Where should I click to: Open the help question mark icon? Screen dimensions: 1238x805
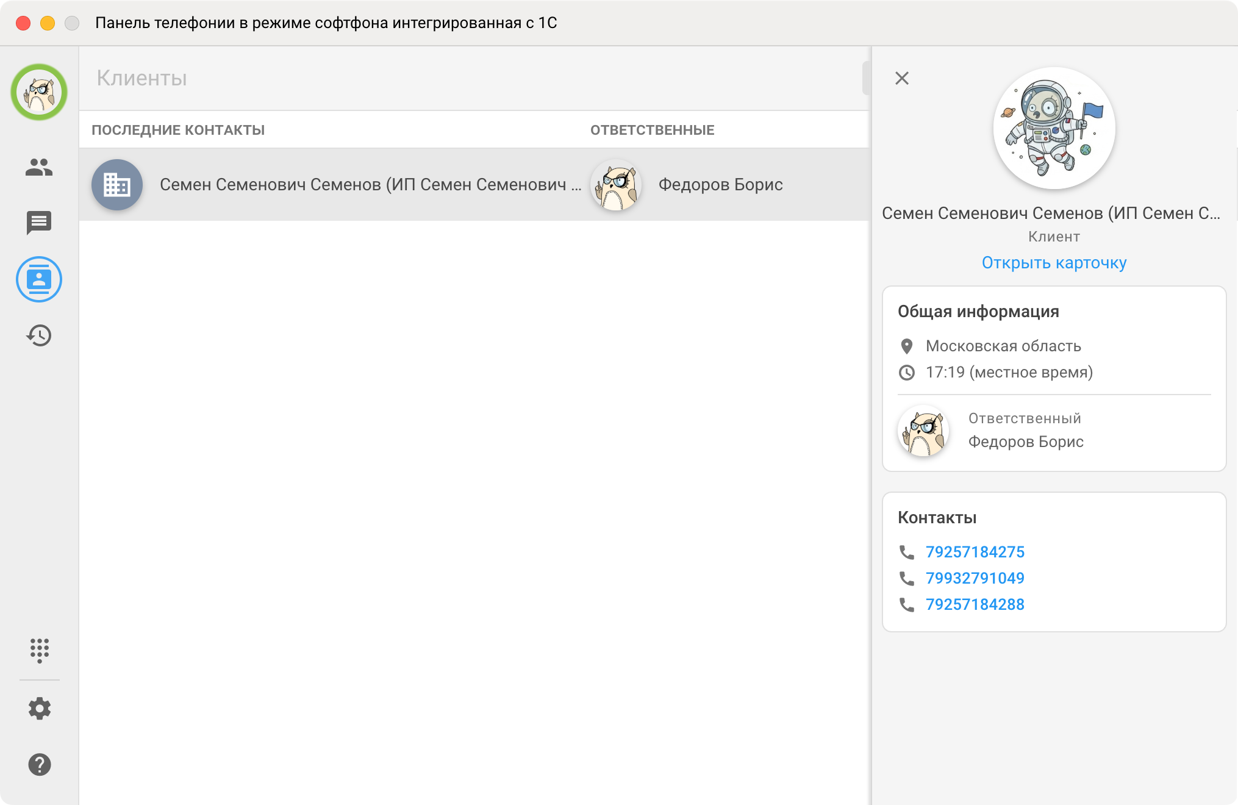[x=39, y=765]
